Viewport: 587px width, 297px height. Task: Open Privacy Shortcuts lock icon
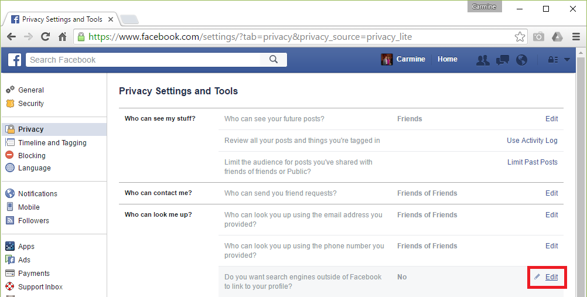point(553,60)
